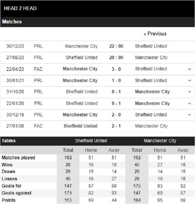
Task: Open Manchester City in the 30/12/23 fixture
Action: (x=81, y=46)
